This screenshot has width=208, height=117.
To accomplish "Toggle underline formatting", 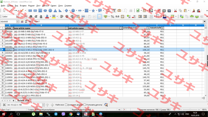I will [41, 16].
